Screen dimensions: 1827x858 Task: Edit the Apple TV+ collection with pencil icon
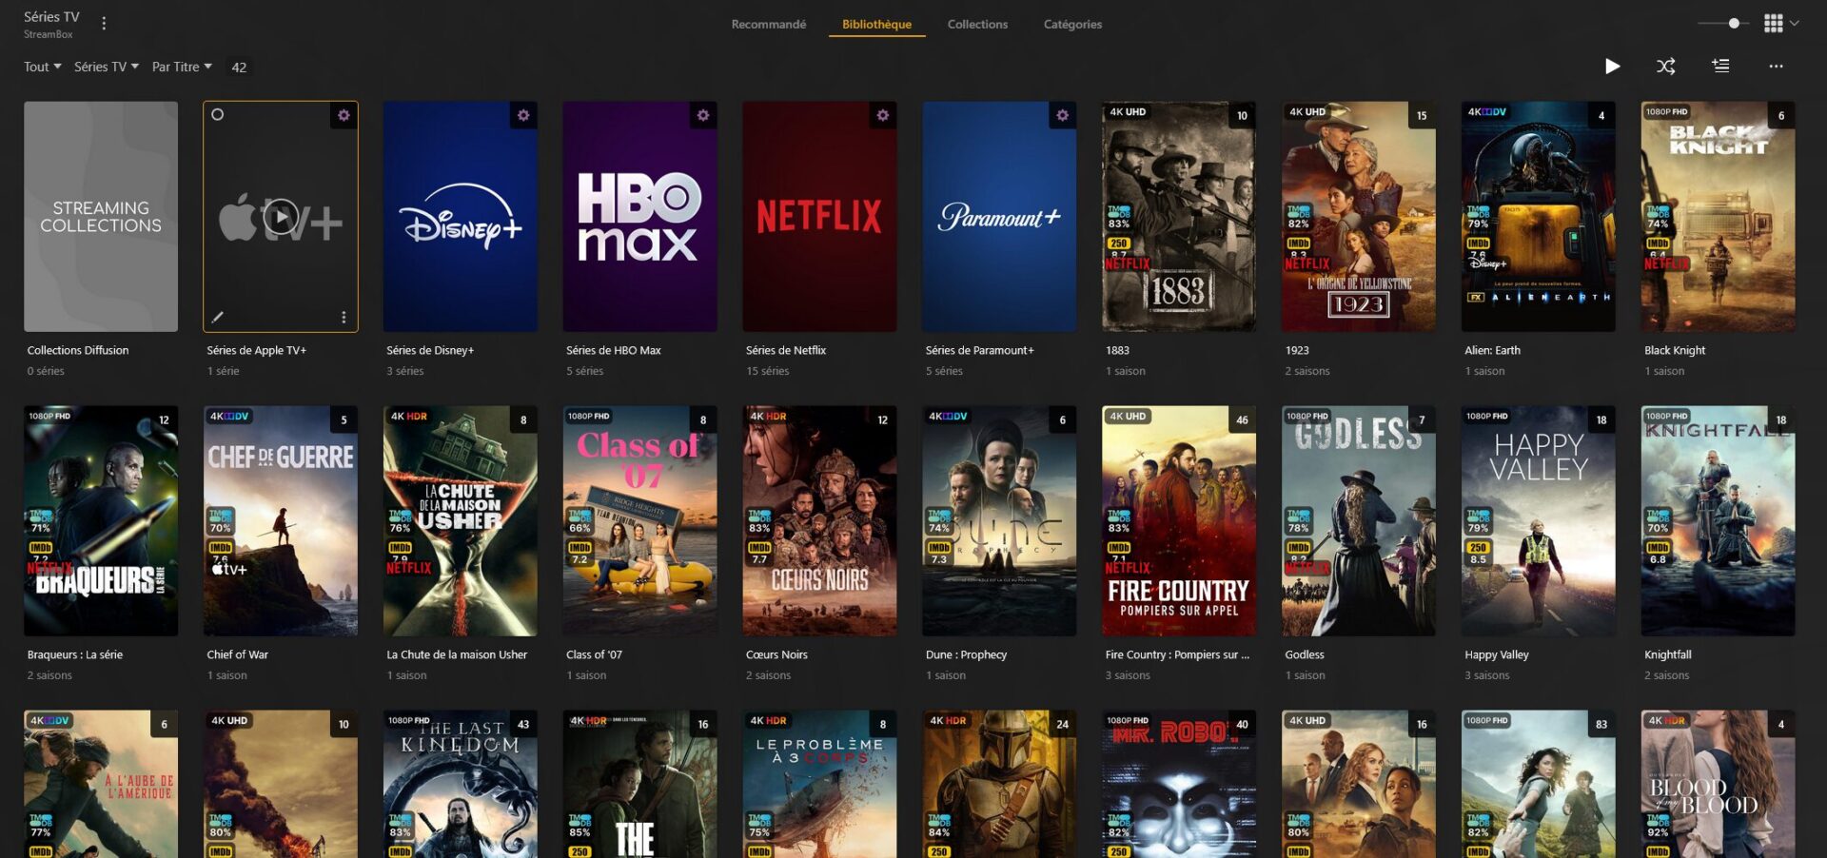(x=218, y=317)
